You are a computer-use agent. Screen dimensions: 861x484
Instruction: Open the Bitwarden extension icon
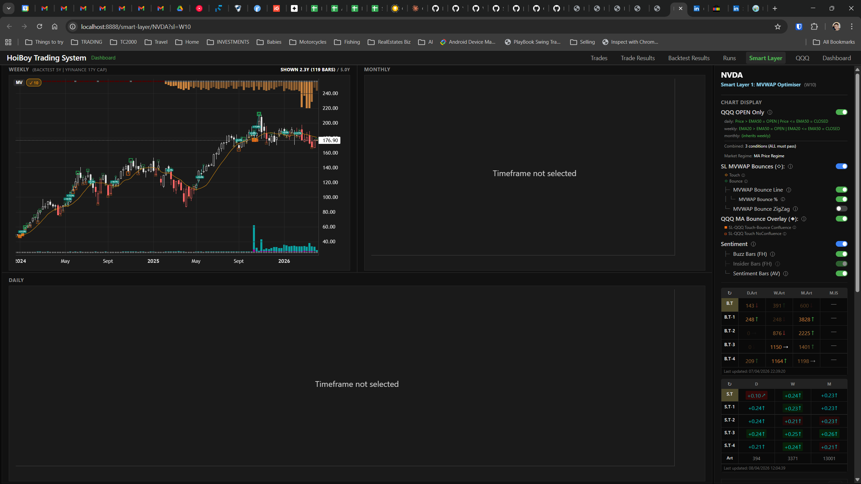tap(799, 27)
